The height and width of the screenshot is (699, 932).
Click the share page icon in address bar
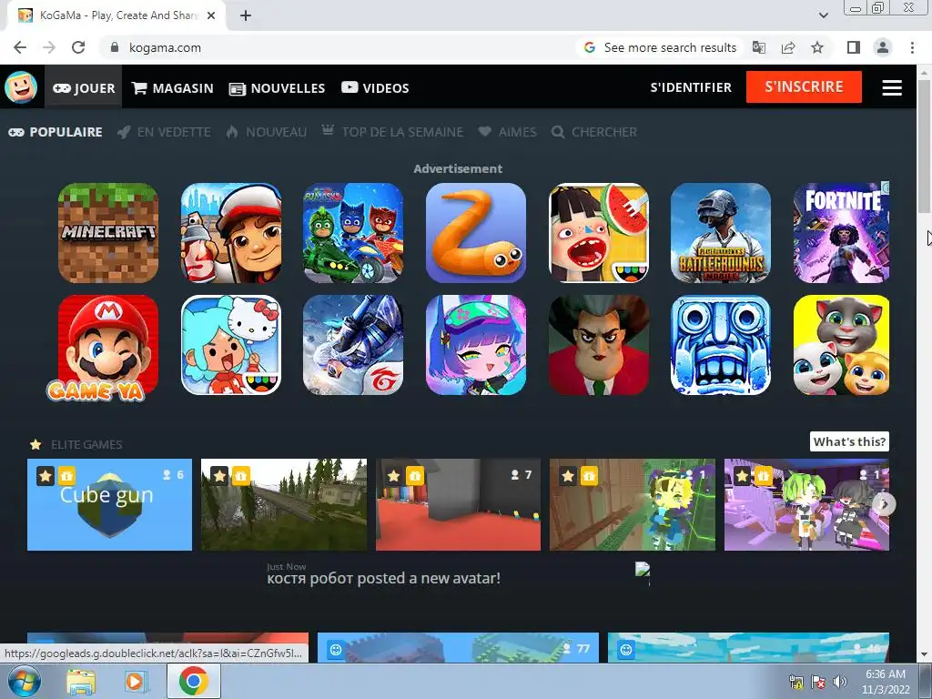point(788,47)
